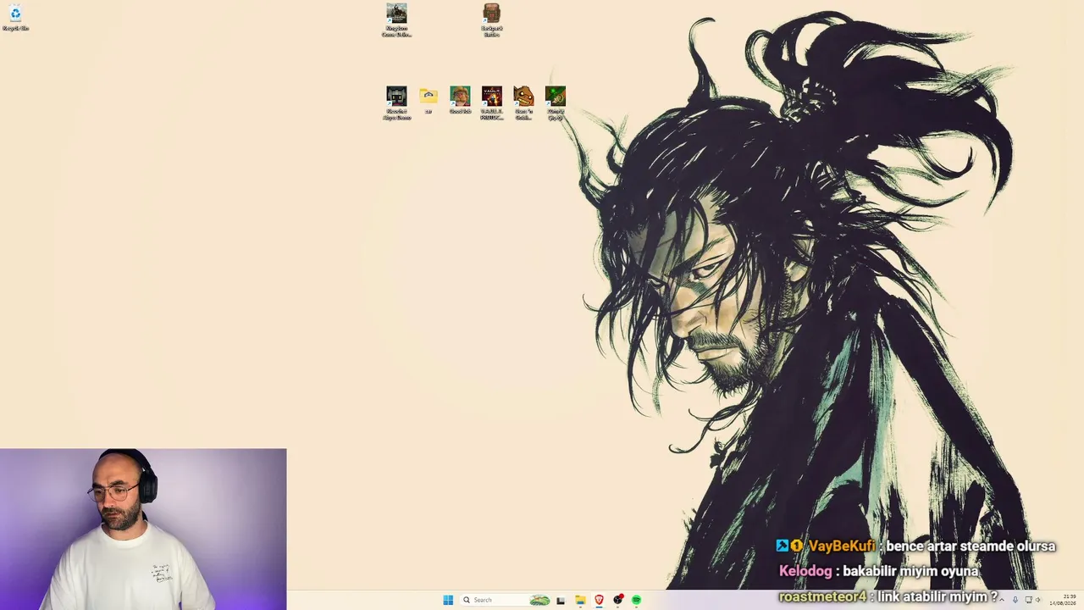Screen dimensions: 1084x610
Task: Select the orange goblin face shortcut
Action: [523, 103]
